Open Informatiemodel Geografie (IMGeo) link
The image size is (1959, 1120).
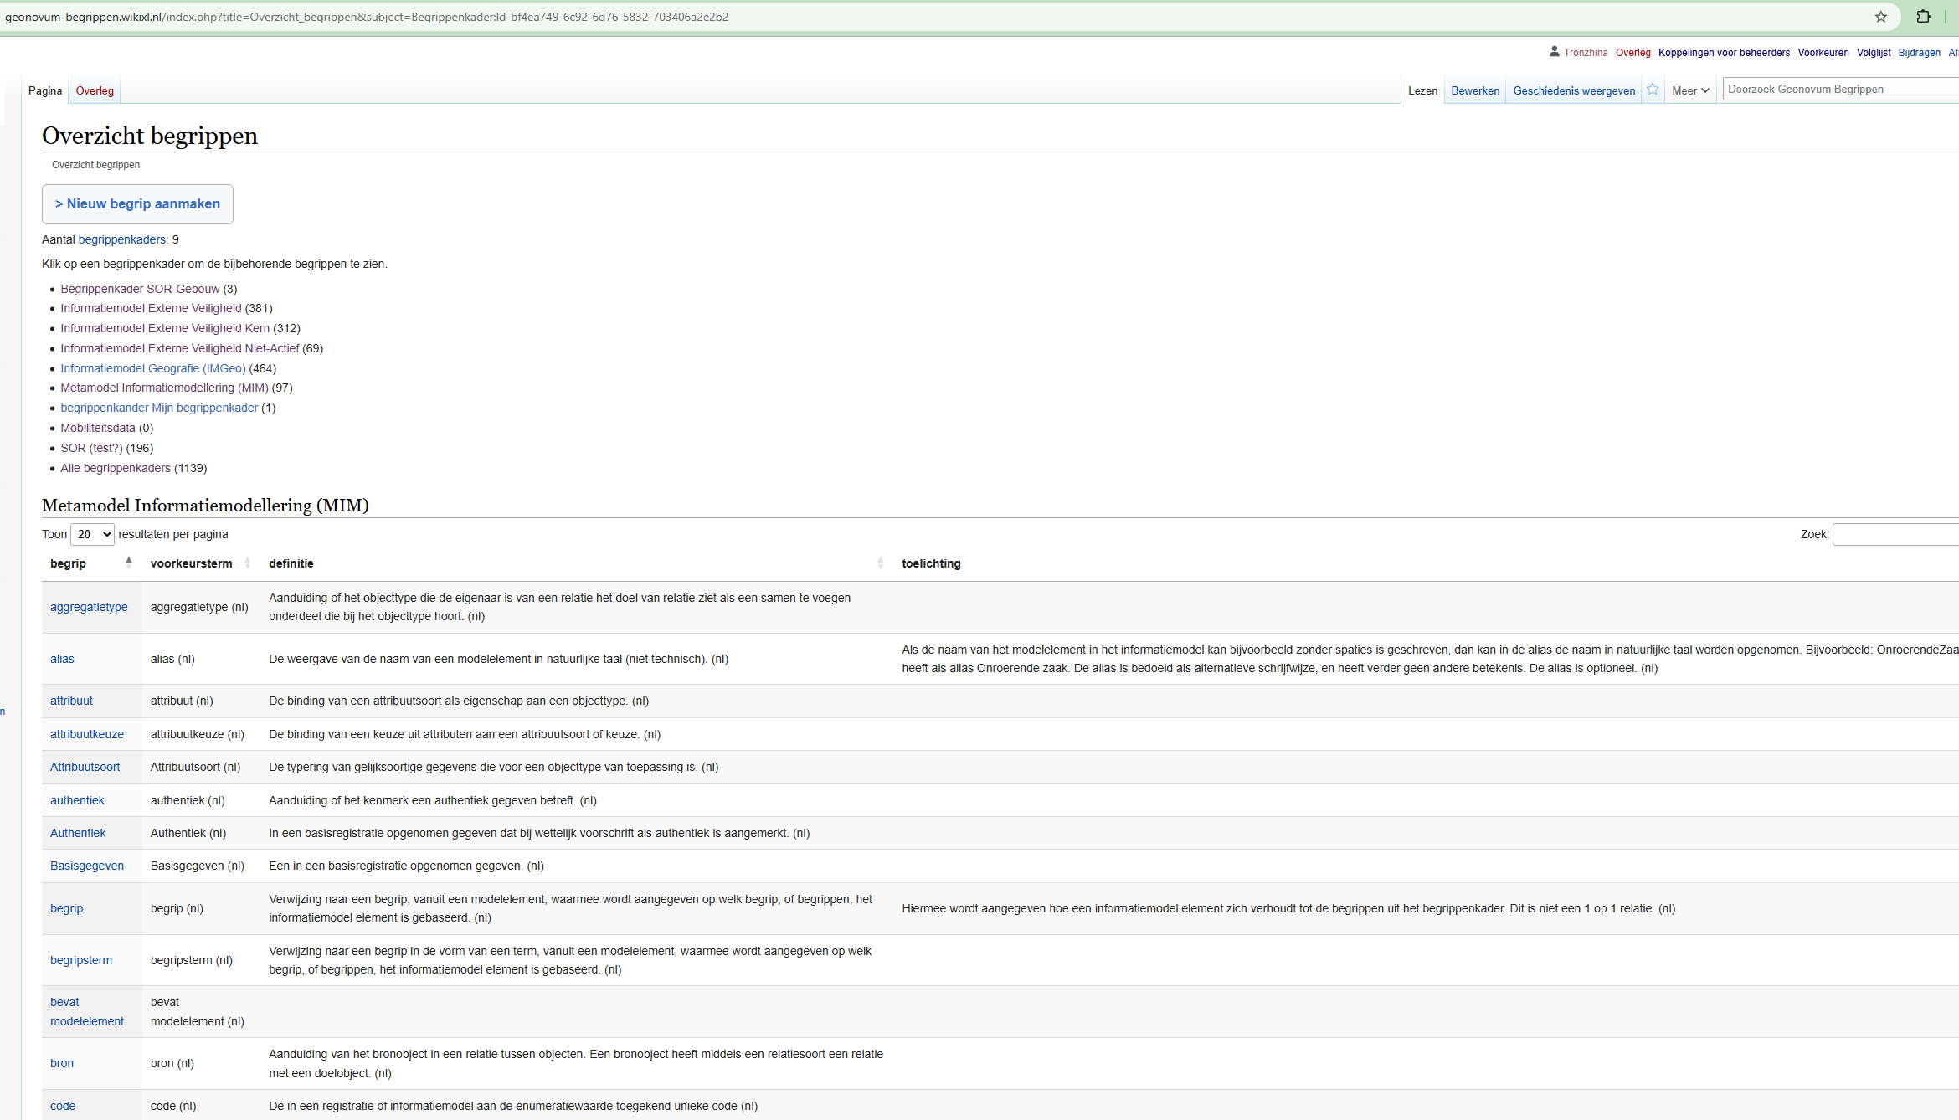click(x=152, y=368)
